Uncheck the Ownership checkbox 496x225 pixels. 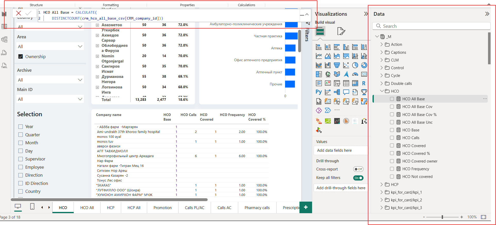point(21,57)
